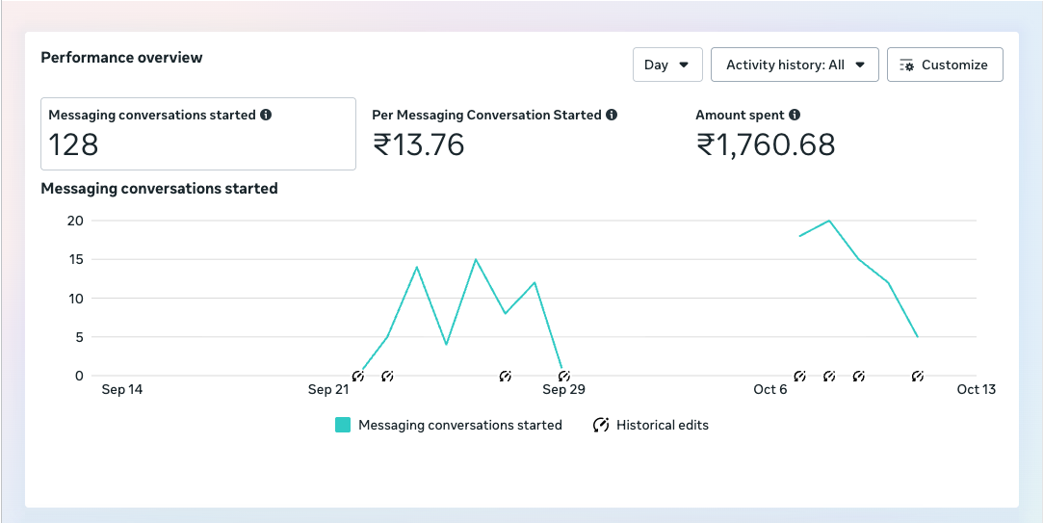Click info icon beside Per Messaging Conversation Started
Image resolution: width=1043 pixels, height=523 pixels.
(x=612, y=115)
